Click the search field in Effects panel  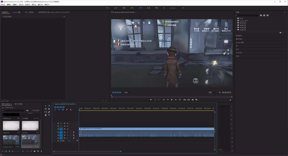(x=247, y=16)
